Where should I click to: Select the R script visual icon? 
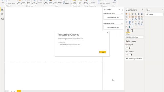(x=142, y=25)
